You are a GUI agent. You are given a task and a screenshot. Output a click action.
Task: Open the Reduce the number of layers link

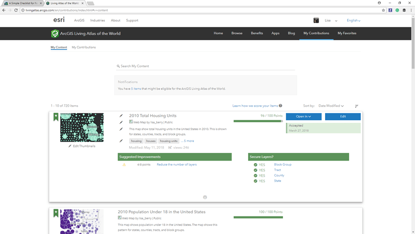pos(176,165)
